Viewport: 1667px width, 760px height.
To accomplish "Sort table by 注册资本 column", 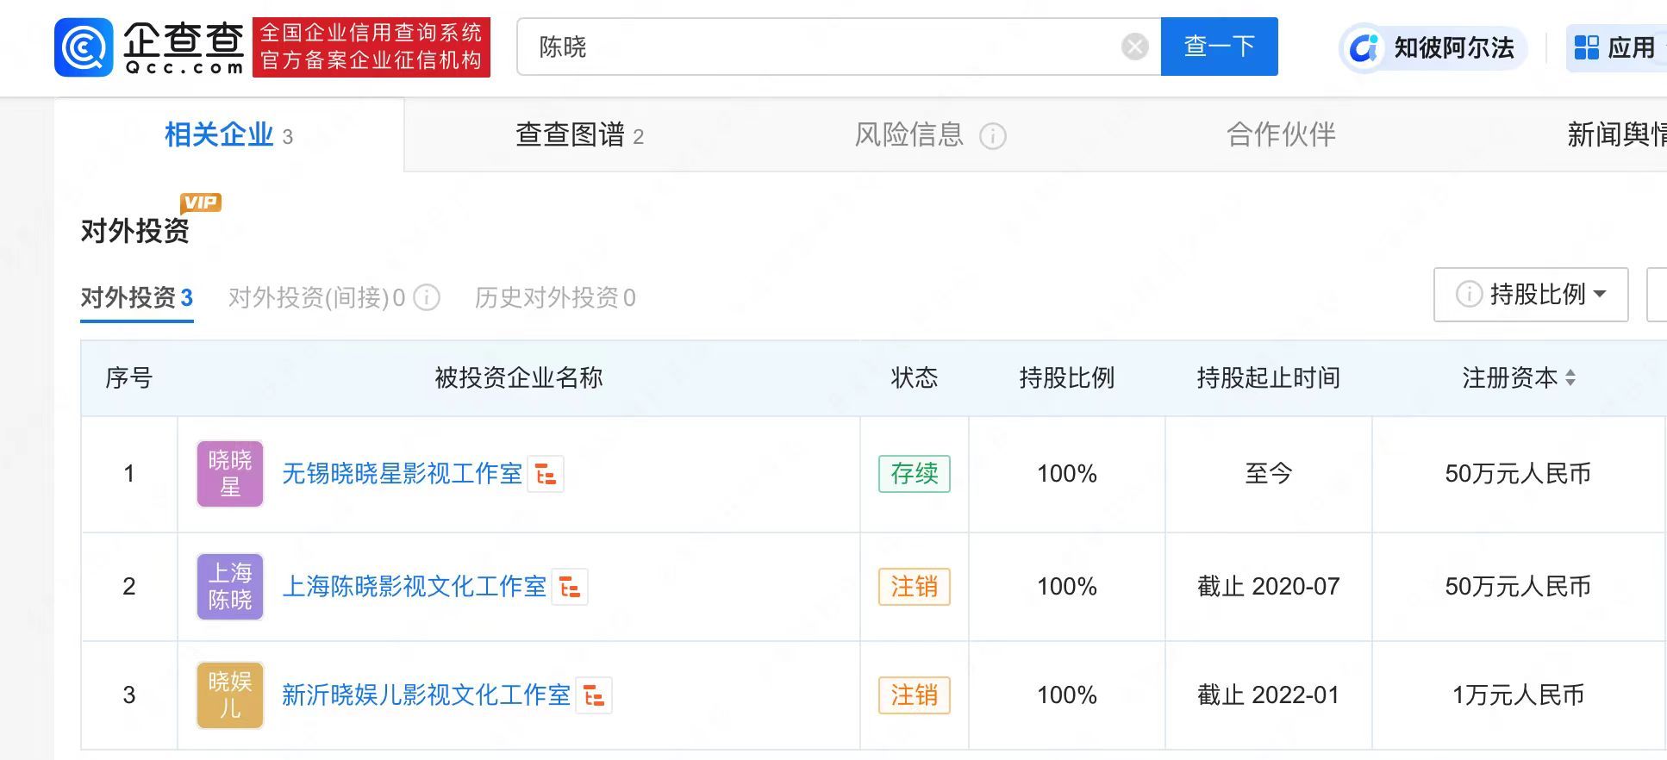I will point(1570,377).
